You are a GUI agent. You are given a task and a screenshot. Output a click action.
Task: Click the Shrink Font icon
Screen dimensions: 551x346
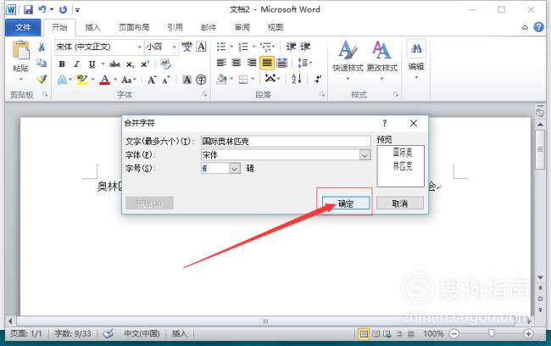click(x=166, y=80)
